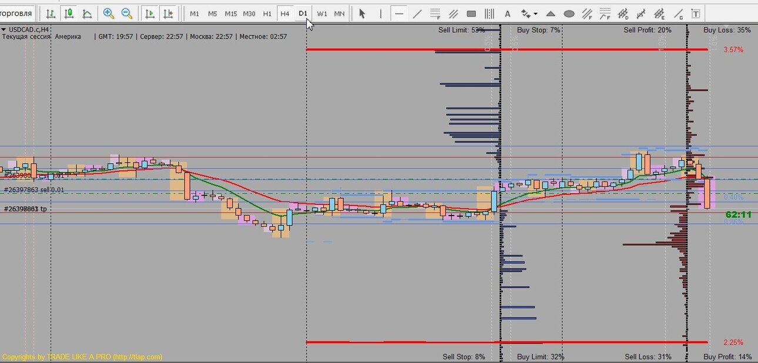Click the 3.57% upper level label
This screenshot has height=363, width=758.
tap(733, 50)
